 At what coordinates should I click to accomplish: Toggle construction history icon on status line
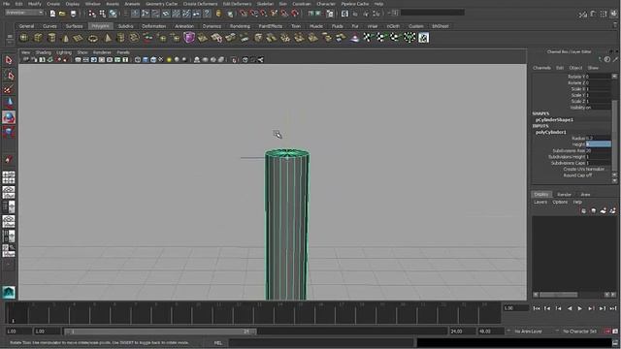point(330,14)
